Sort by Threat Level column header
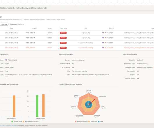 pyautogui.click(x=63, y=28)
